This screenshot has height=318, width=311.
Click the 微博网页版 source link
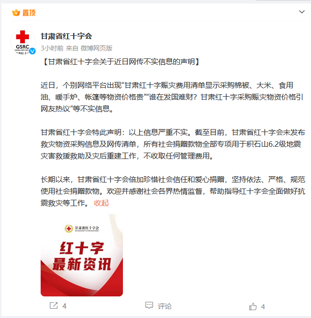point(96,48)
